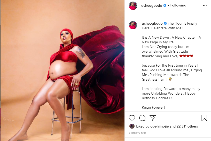Open comments via the speech bubble icon
Viewport: 211px width, 141px height.
[142, 118]
